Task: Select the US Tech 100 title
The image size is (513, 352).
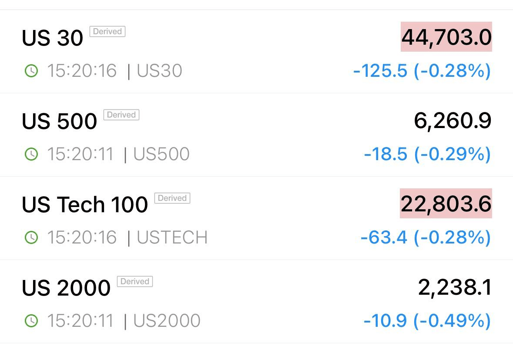Action: click(85, 204)
